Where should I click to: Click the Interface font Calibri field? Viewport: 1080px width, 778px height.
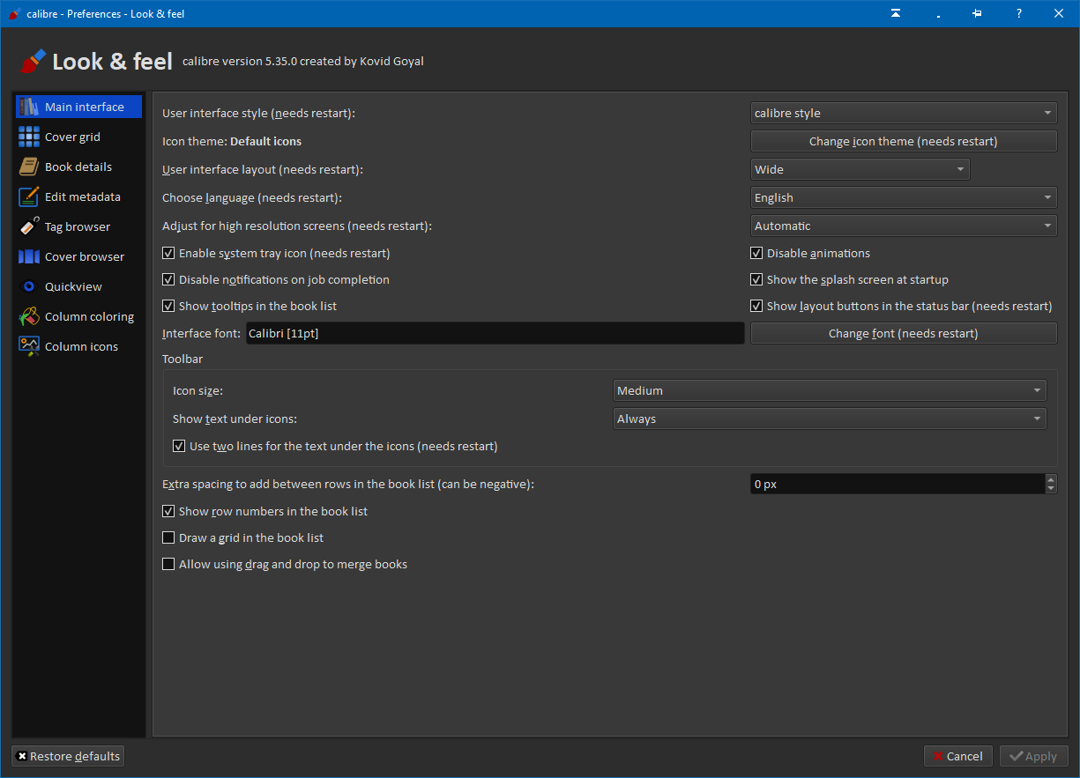click(x=495, y=333)
